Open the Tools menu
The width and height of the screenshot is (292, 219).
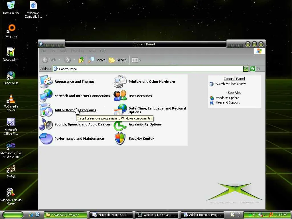[x=92, y=51]
